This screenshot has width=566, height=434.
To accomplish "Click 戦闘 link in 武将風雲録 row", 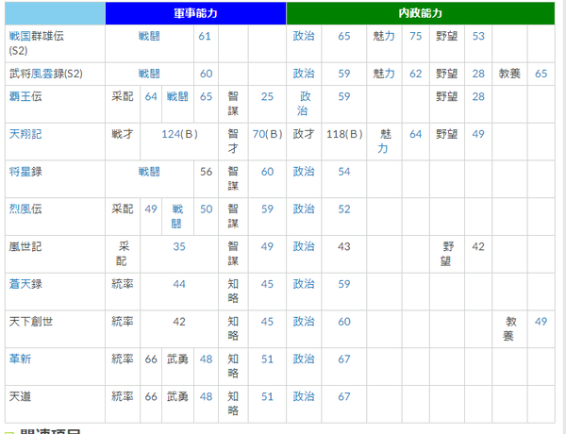I will (149, 74).
